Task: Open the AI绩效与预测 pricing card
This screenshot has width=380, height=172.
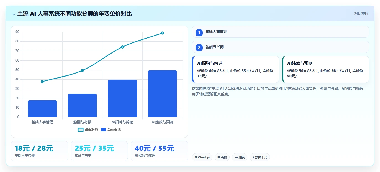Action: coord(325,69)
